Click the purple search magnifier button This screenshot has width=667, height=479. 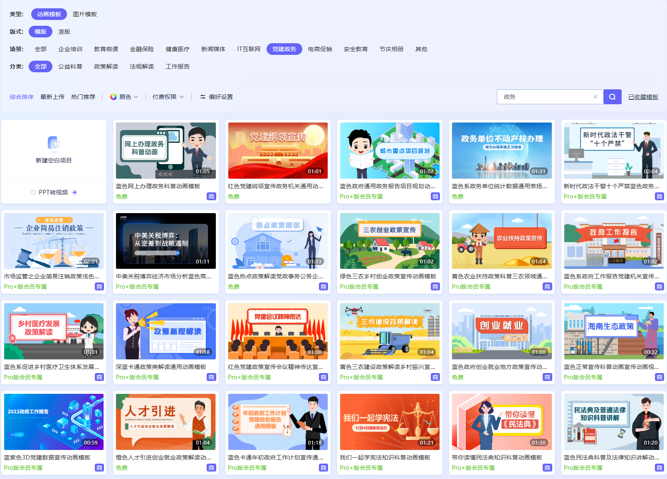pyautogui.click(x=612, y=97)
